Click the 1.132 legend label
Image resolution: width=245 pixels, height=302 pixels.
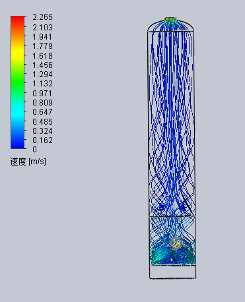point(42,84)
